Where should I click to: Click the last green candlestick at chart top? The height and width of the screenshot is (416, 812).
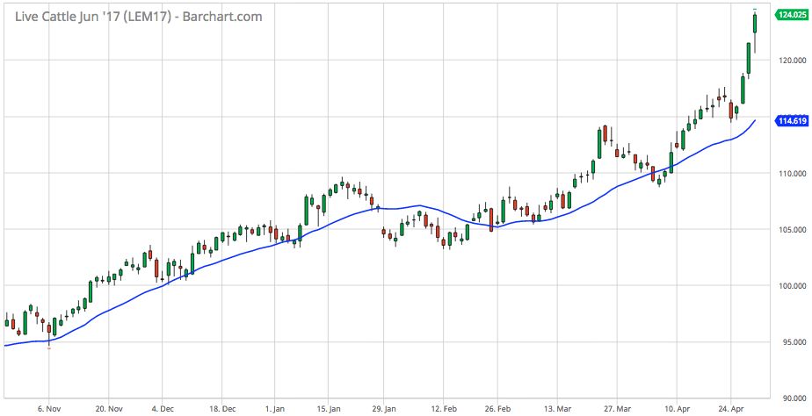point(755,24)
